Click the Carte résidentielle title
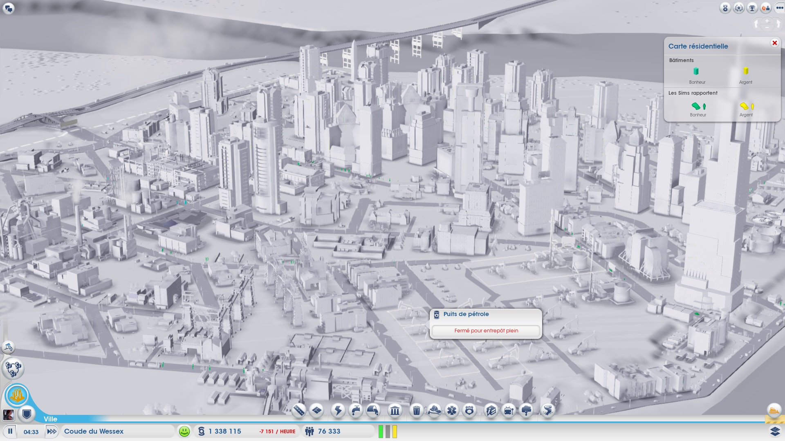This screenshot has height=441, width=785. [x=698, y=46]
